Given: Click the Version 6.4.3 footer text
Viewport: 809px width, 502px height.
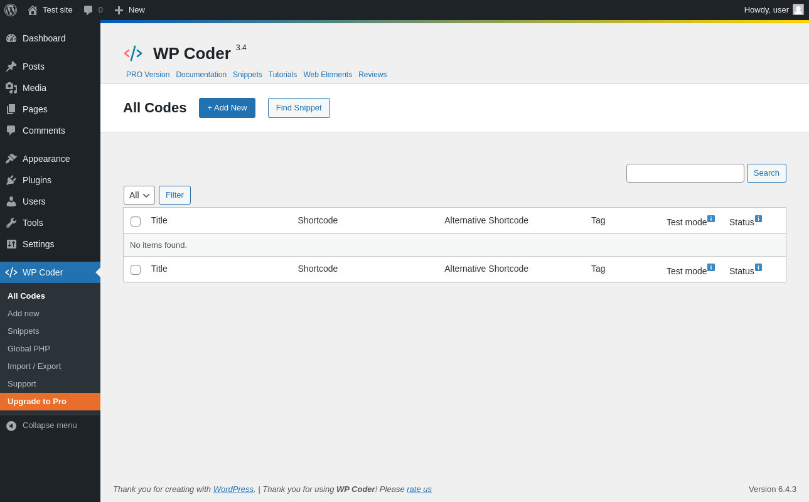Looking at the screenshot, I should pyautogui.click(x=773, y=489).
